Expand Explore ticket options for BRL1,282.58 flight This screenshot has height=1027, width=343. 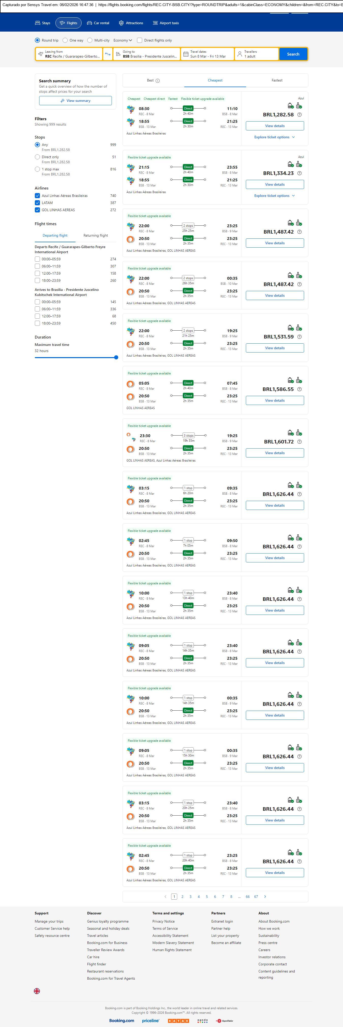tap(275, 137)
